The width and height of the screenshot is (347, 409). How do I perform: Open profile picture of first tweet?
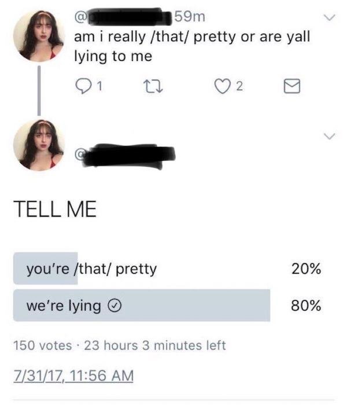(x=39, y=36)
